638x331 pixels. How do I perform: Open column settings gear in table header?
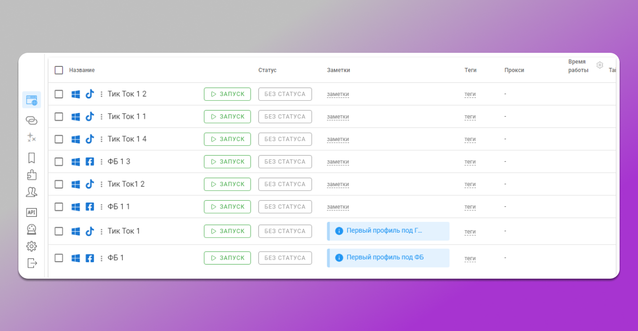600,65
